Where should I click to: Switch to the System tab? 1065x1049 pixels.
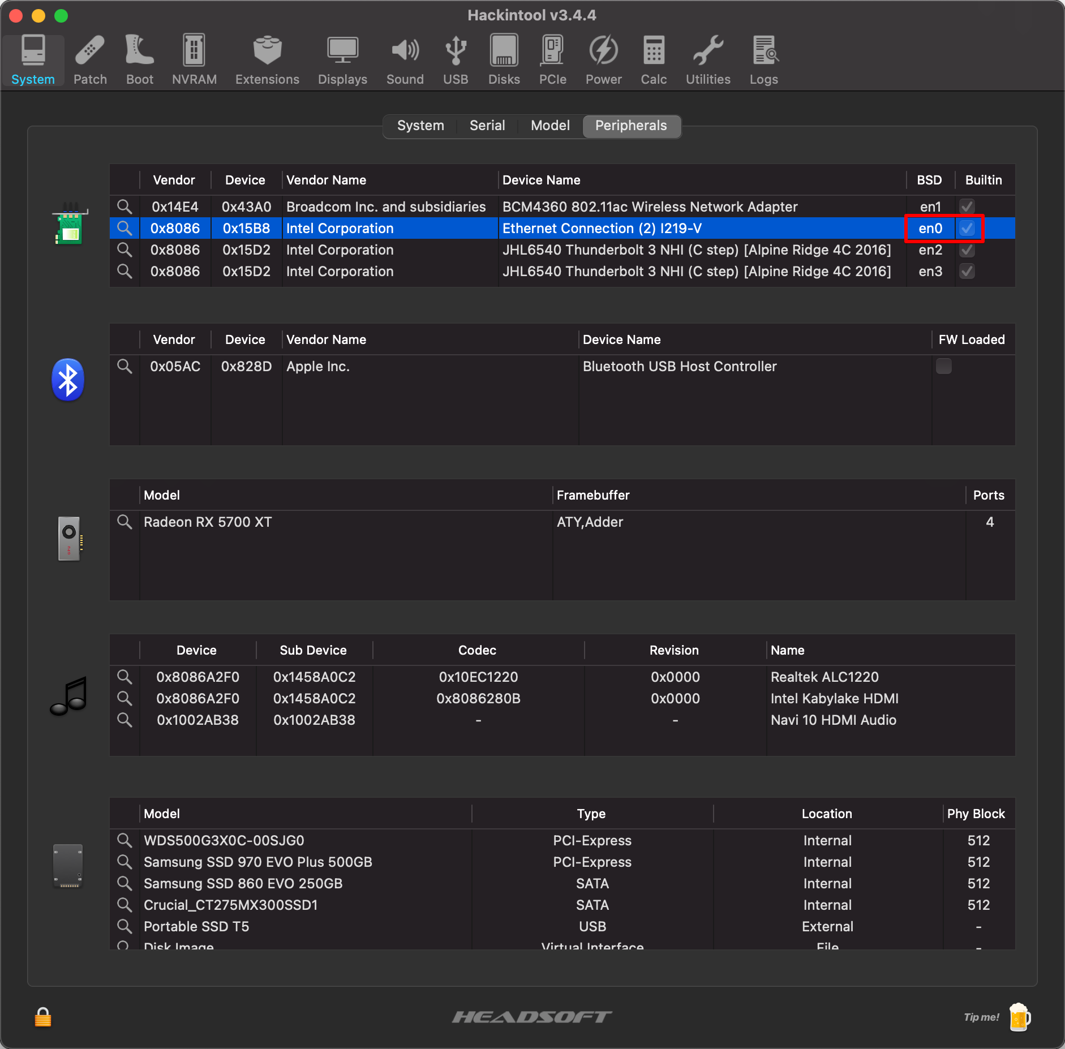coord(420,126)
